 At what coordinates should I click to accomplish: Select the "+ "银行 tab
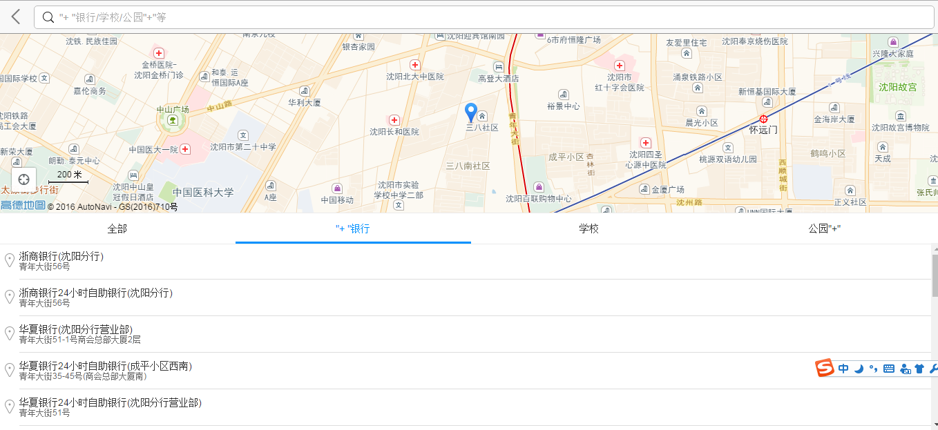[353, 228]
